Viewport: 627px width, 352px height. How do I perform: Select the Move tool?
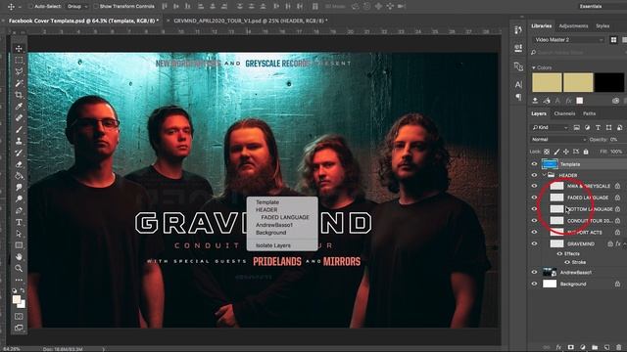(19, 49)
